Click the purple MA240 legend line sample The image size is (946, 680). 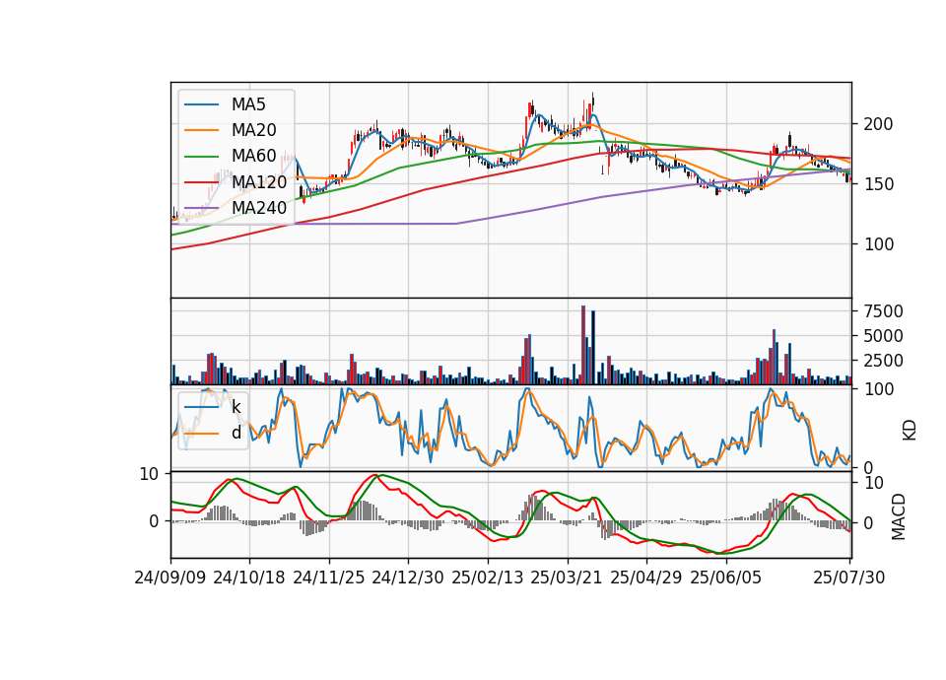point(201,208)
